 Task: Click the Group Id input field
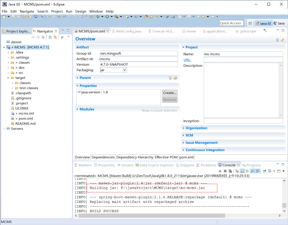(x=139, y=53)
